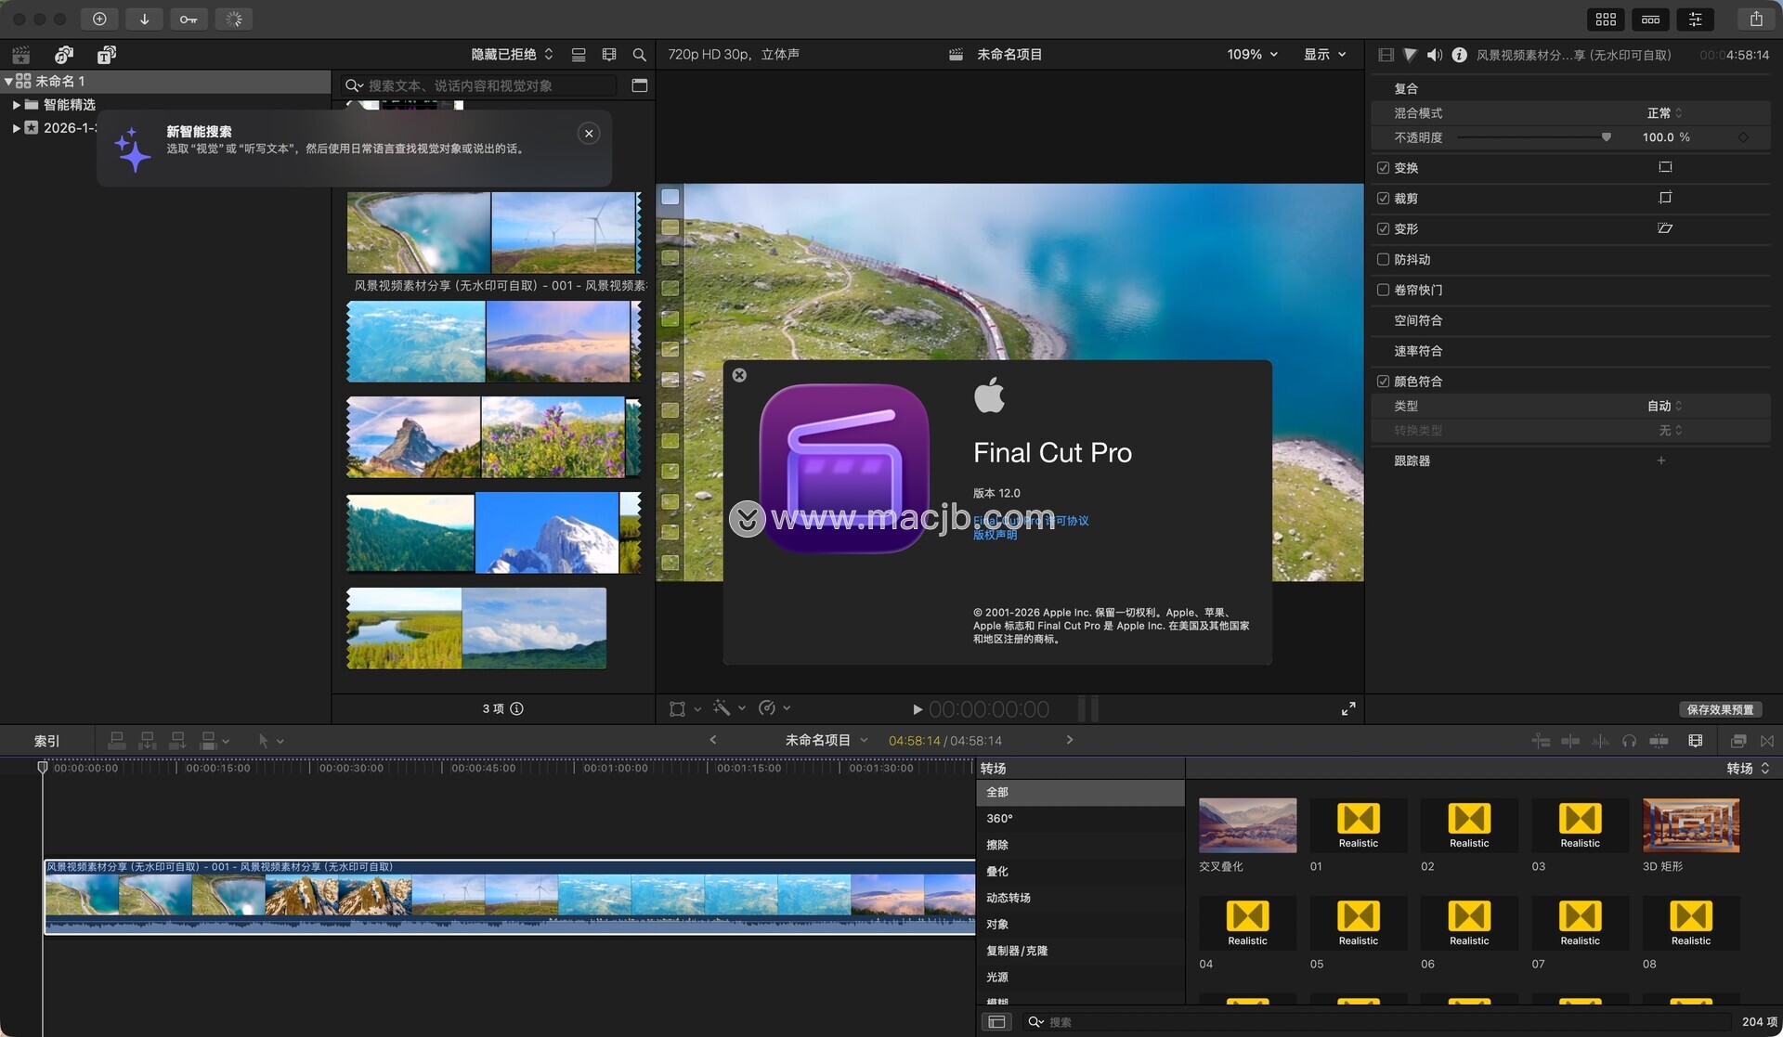Viewport: 1783px width, 1037px height.
Task: Open the 版权声明 link in About dialog
Action: (x=995, y=535)
